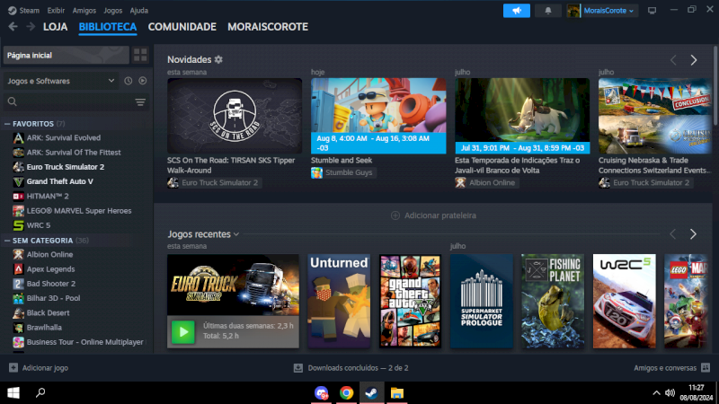
Task: Open the notifications bell
Action: [548, 11]
